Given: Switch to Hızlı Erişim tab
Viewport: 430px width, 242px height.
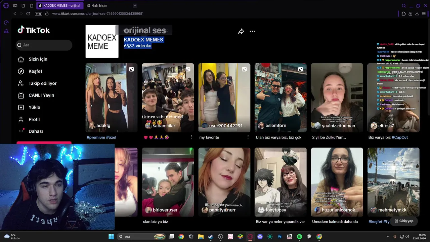Looking at the screenshot, I should coord(97,6).
